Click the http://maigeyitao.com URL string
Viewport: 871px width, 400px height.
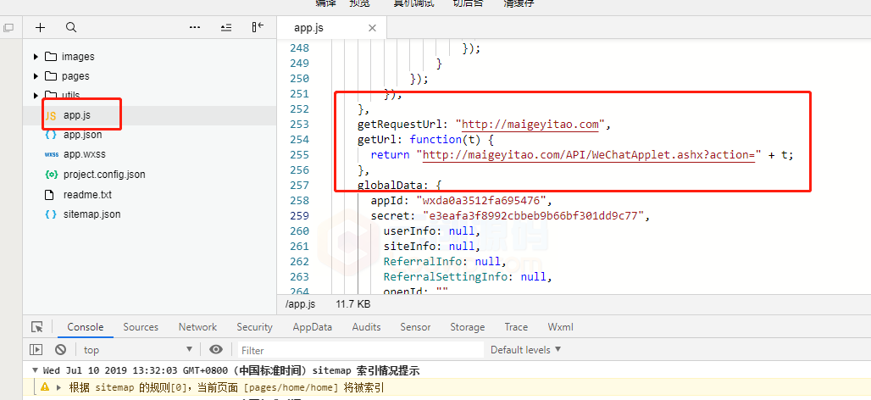point(530,125)
